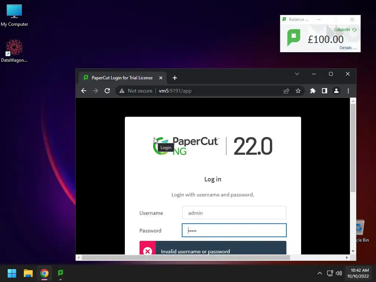
Task: Open the Windows Start menu
Action: point(12,273)
